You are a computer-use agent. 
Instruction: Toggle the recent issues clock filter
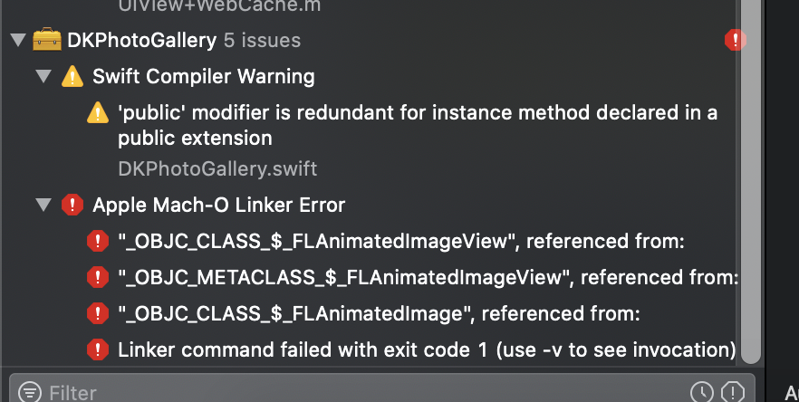(x=702, y=392)
